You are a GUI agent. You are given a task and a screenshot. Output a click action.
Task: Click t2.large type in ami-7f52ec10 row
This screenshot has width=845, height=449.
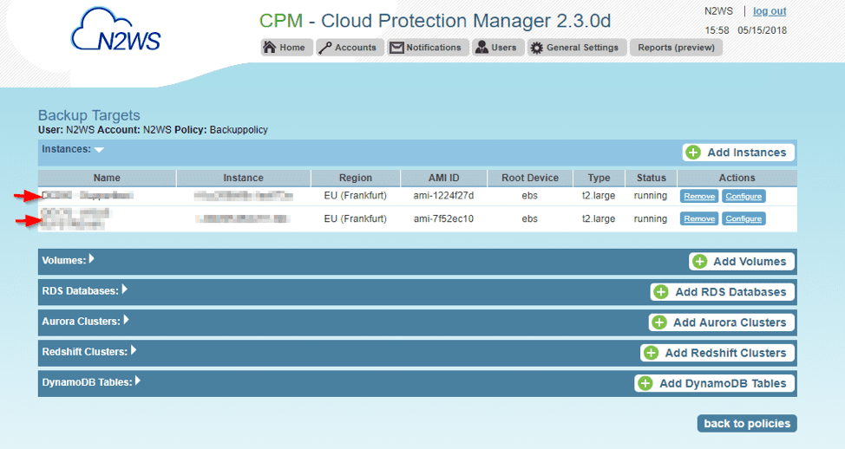599,218
